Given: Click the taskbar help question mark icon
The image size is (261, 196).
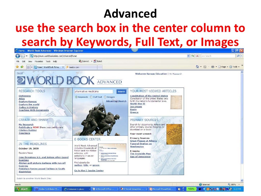Looking at the screenshot, I should point(179,189).
